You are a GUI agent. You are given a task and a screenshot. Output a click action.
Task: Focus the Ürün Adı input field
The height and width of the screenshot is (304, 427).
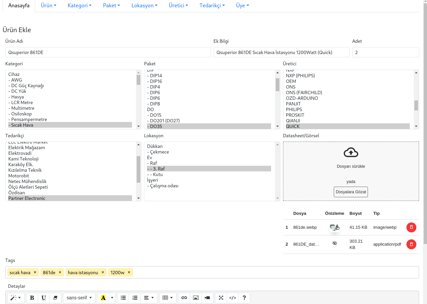pos(108,52)
